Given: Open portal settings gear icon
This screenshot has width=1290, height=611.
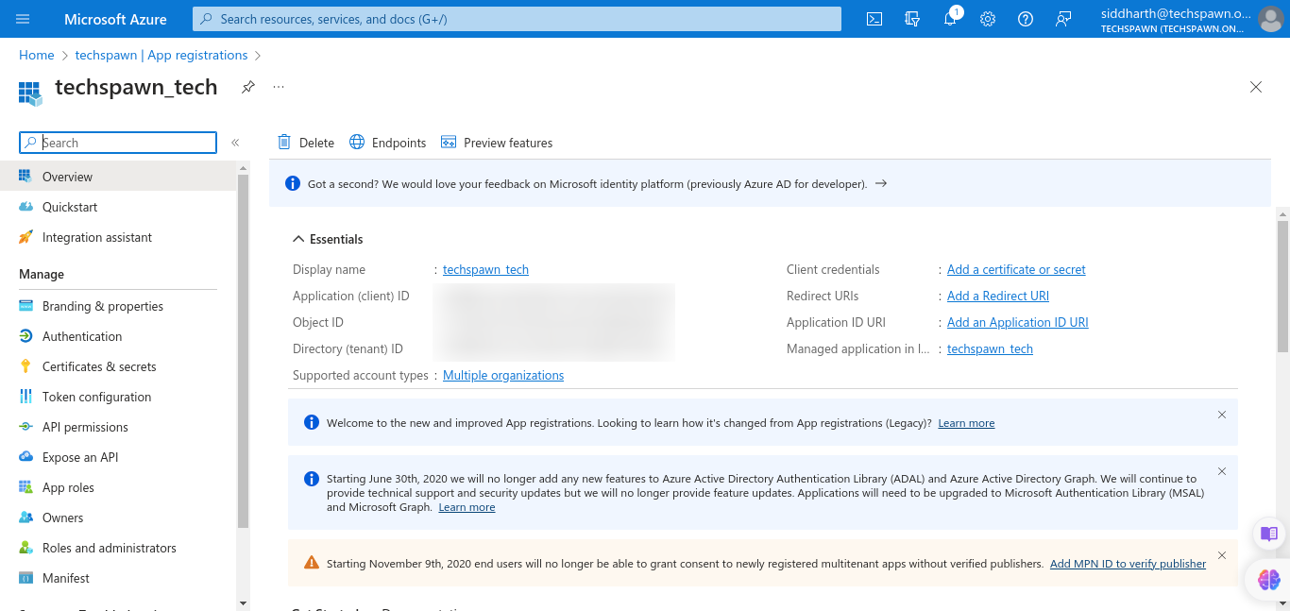Looking at the screenshot, I should tap(988, 19).
